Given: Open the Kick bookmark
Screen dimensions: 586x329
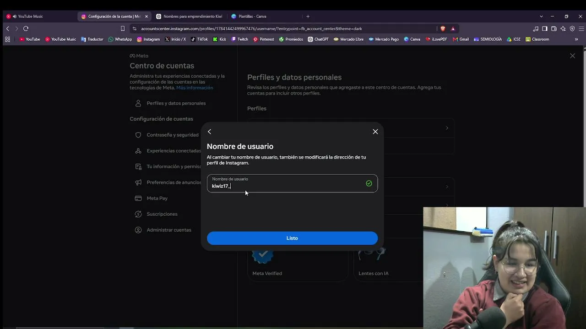Looking at the screenshot, I should pos(219,39).
